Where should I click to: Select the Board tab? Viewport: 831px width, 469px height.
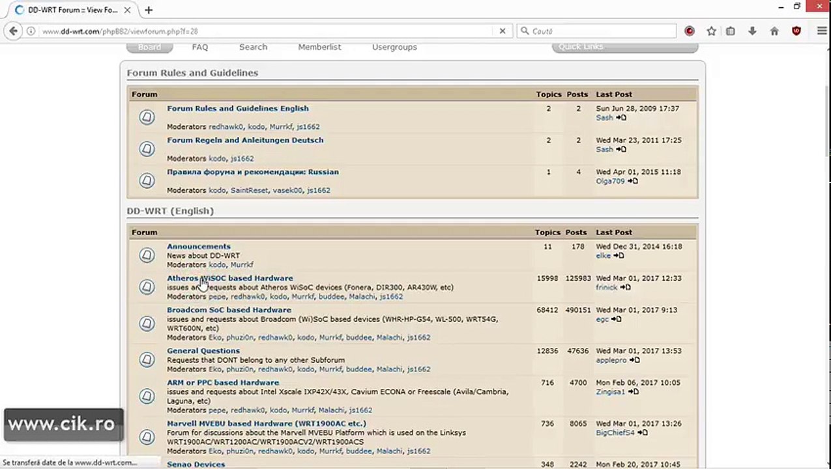(x=149, y=47)
